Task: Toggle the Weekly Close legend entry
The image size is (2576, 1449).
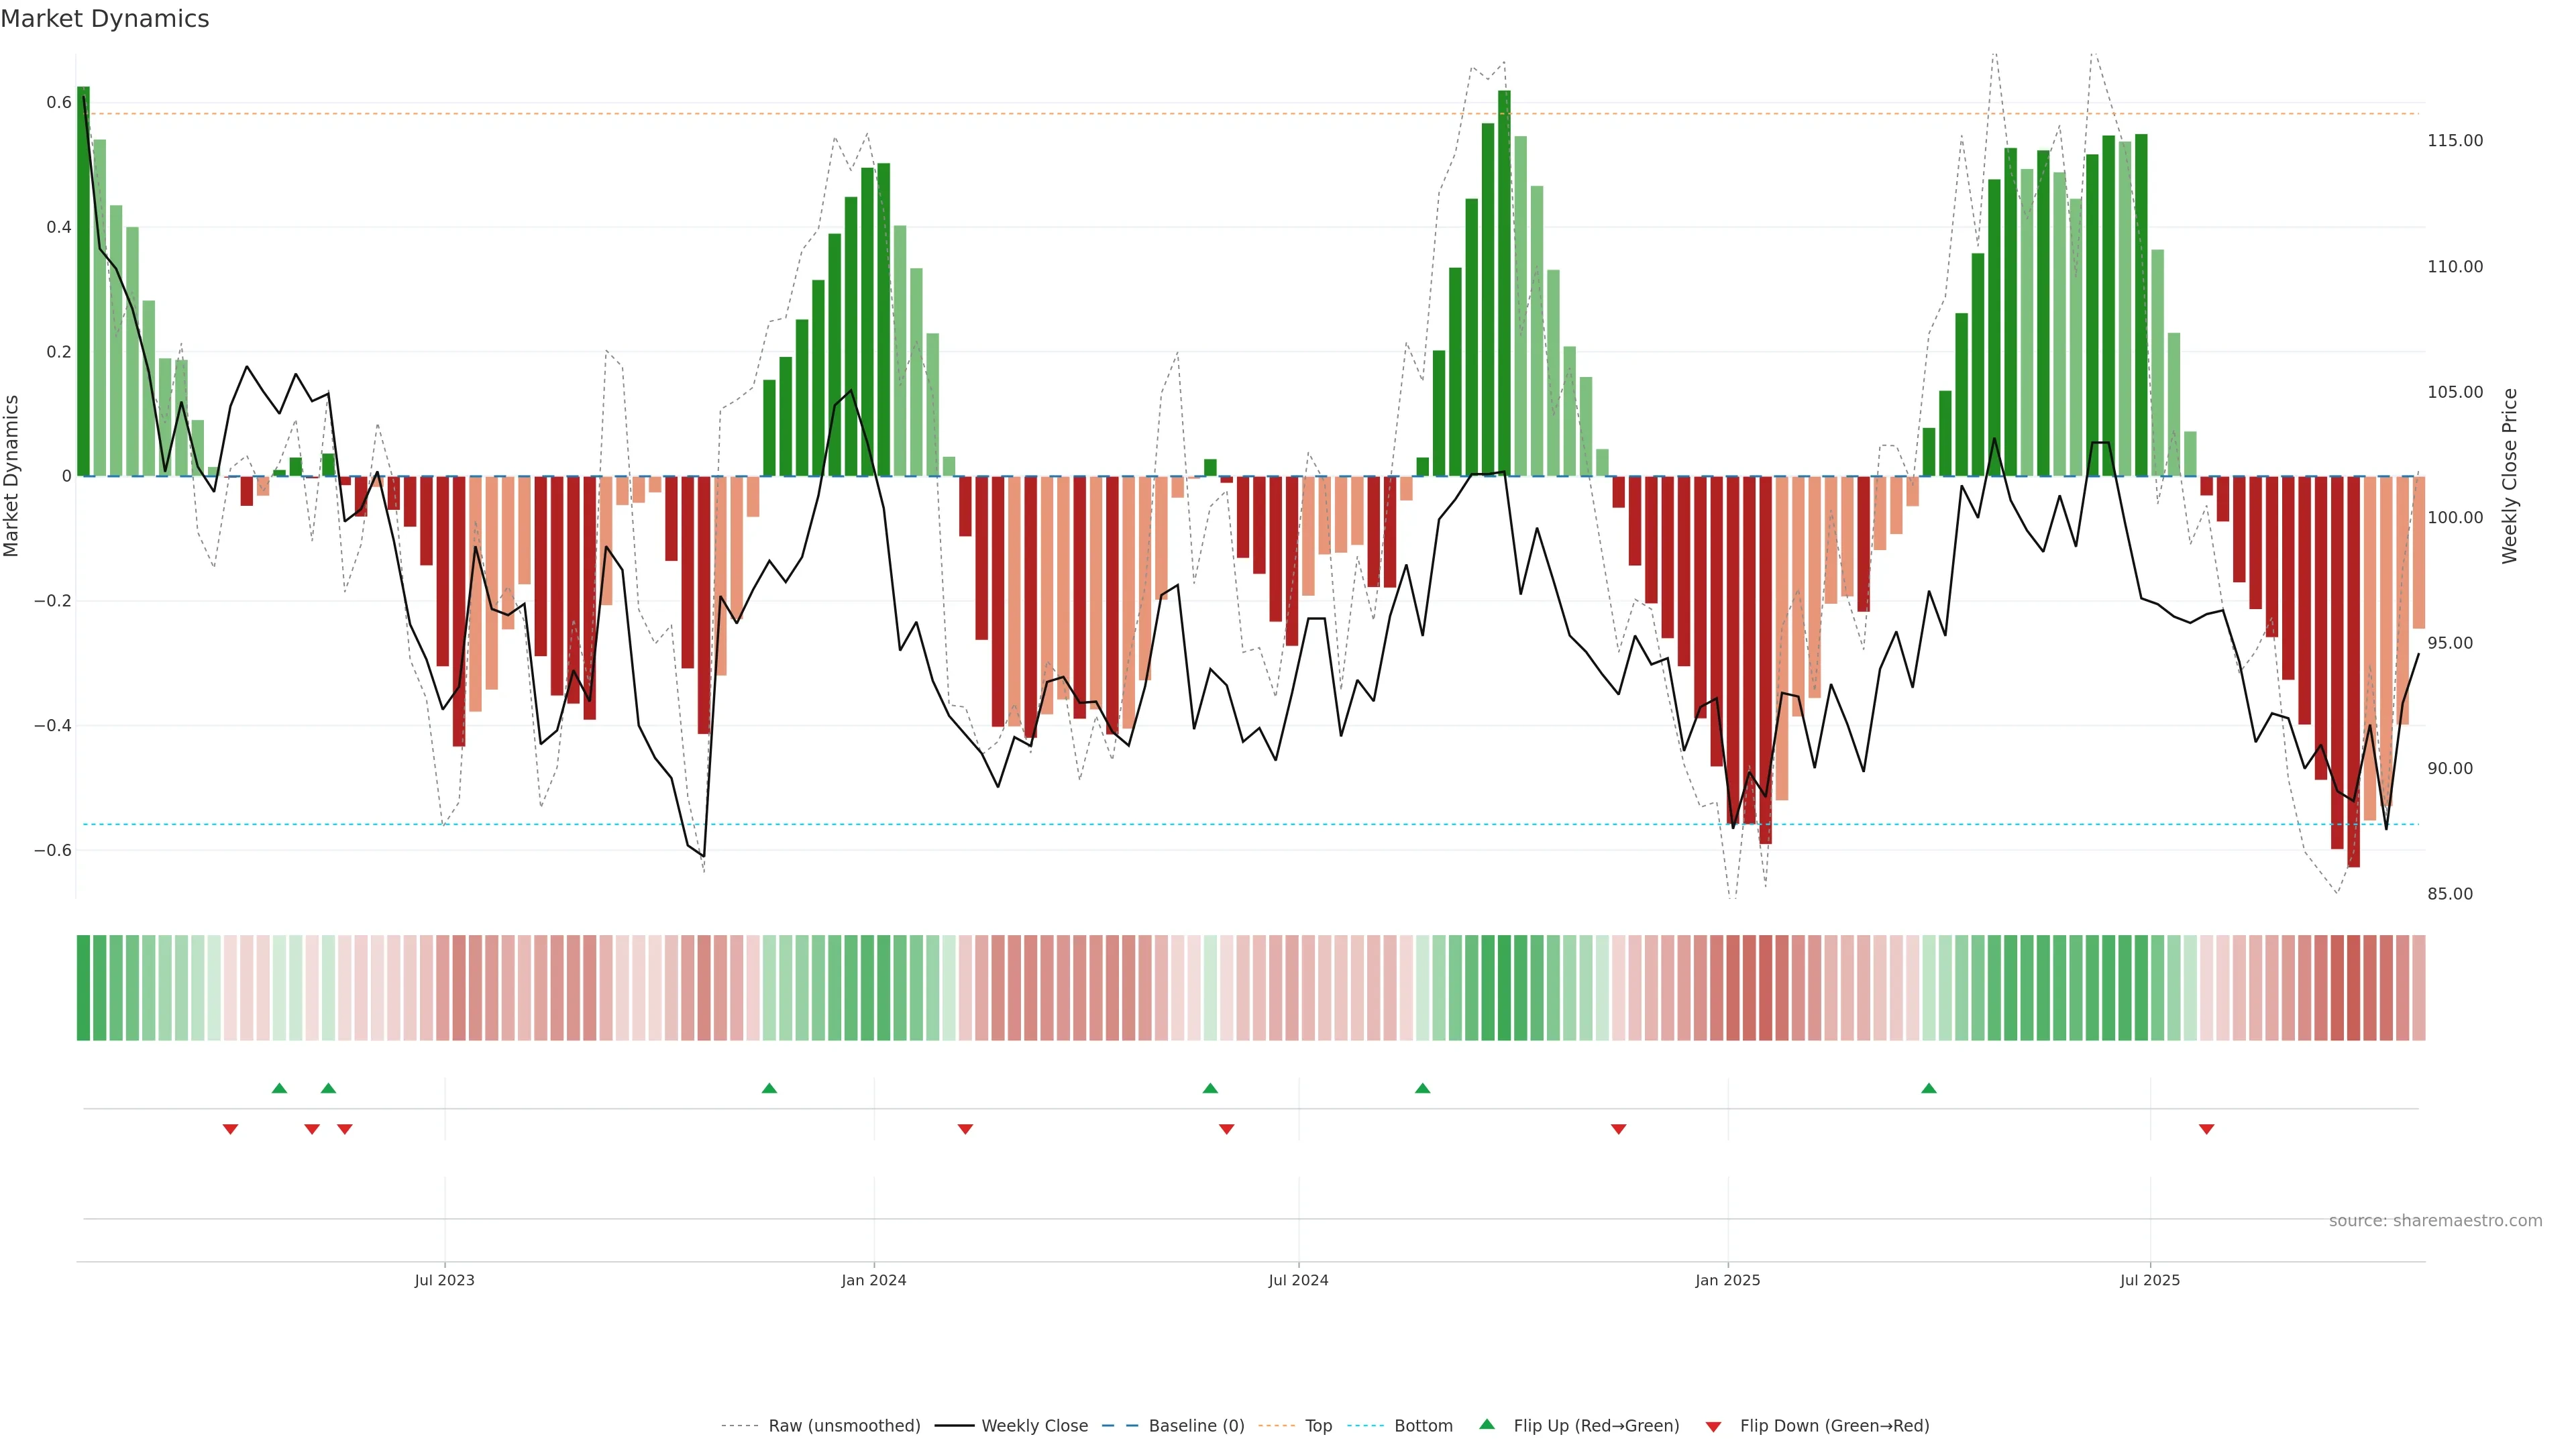Action: 1034,1426
